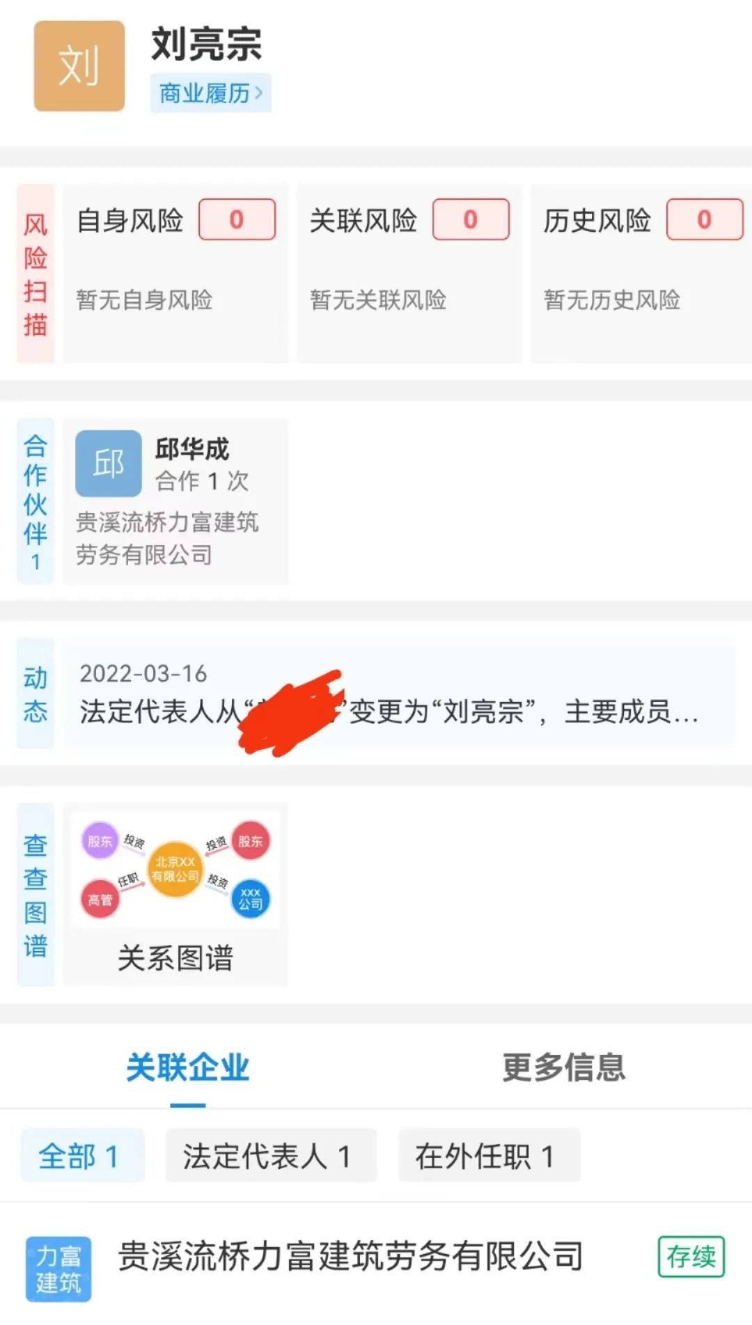Open the 关系图谱 diagram thumbnail
The height and width of the screenshot is (1325, 752).
(175, 869)
